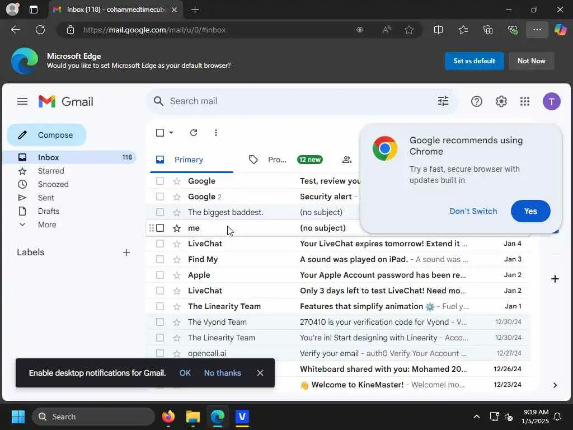Open search options filter icon

click(443, 101)
